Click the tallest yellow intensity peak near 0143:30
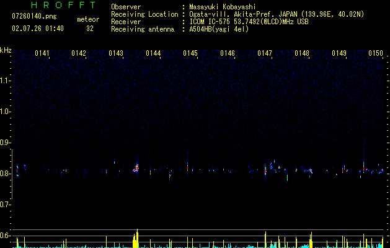390x248 pixels. point(137,238)
